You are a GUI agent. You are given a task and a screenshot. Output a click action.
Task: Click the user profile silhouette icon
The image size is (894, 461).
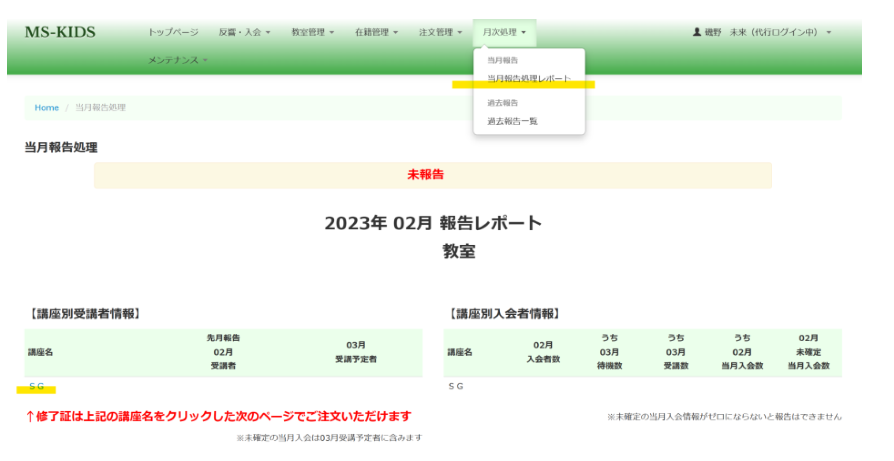tap(696, 32)
